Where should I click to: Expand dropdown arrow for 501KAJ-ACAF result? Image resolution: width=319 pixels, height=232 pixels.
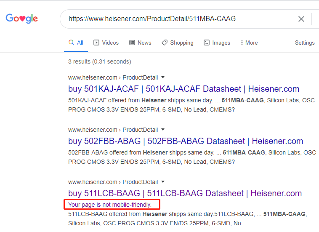(x=163, y=77)
